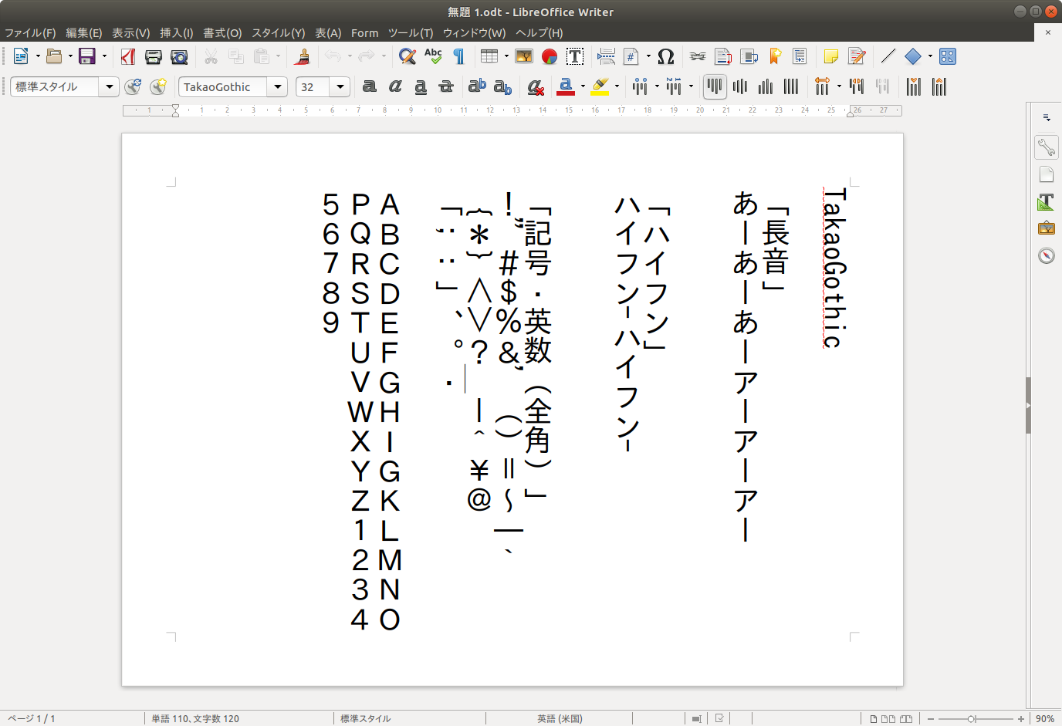Open the font color dropdown arrow
The width and height of the screenshot is (1062, 726).
pos(583,86)
